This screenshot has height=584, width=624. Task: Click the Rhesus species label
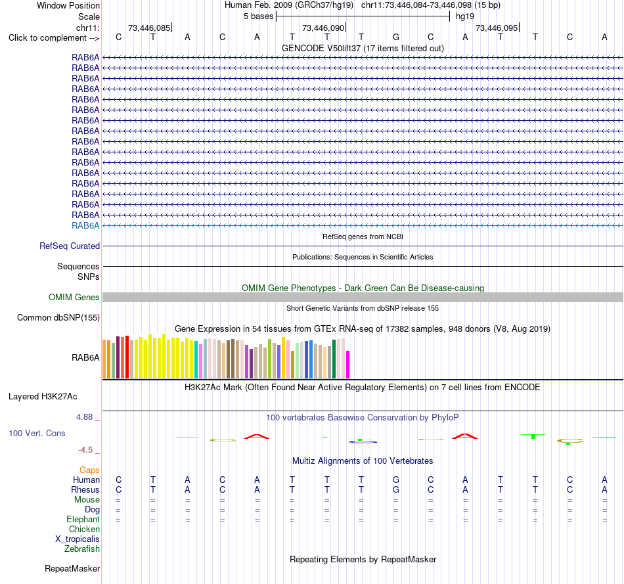pos(85,489)
